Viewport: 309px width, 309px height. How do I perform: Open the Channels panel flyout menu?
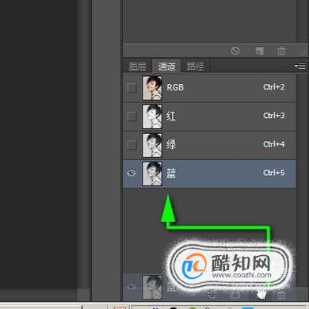[300, 66]
